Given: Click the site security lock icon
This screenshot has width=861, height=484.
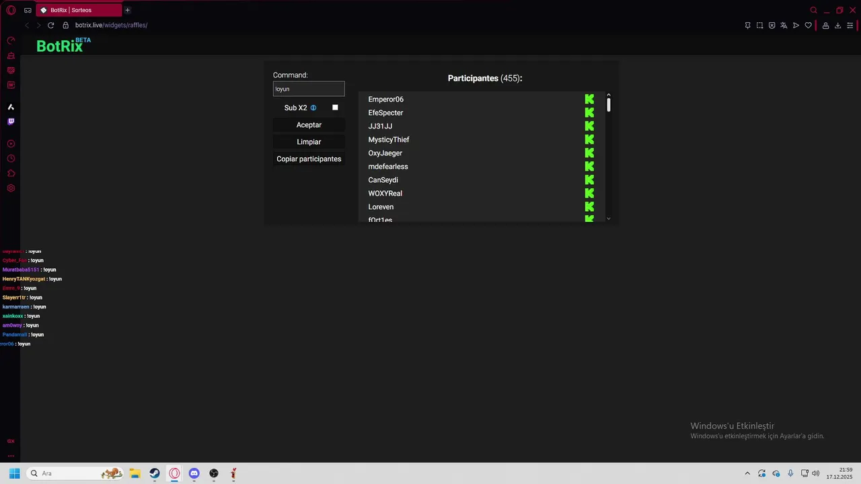Looking at the screenshot, I should pos(65,25).
